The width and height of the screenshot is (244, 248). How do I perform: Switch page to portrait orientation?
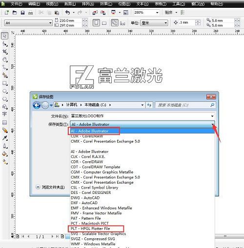coord(96,23)
